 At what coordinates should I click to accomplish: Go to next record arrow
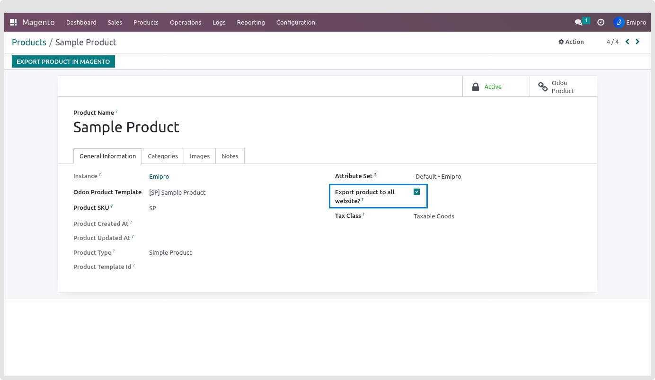[x=637, y=42]
